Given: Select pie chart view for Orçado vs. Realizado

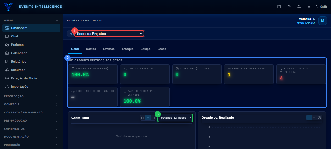Looking at the screenshot, I should (x=319, y=118).
